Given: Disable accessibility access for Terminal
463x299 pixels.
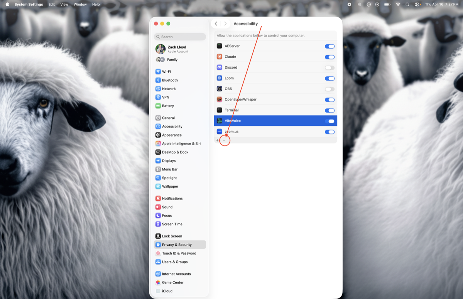Looking at the screenshot, I should point(330,110).
